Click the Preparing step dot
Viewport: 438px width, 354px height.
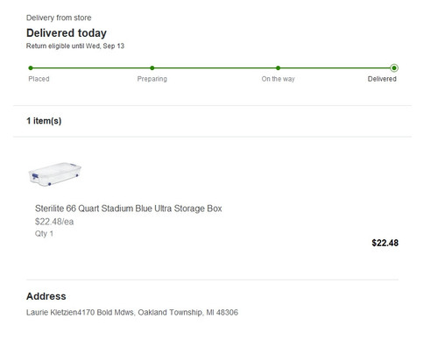152,68
